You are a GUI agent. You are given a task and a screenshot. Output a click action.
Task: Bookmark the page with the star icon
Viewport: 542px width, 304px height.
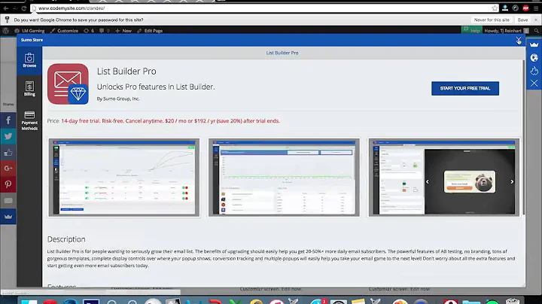[x=495, y=8]
